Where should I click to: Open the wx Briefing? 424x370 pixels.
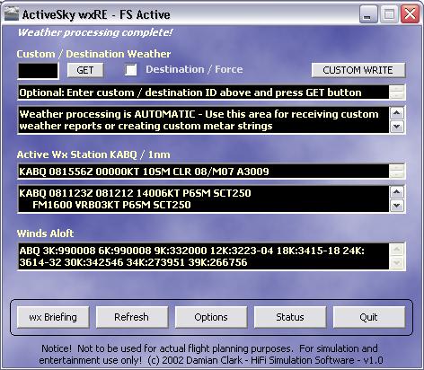point(53,317)
